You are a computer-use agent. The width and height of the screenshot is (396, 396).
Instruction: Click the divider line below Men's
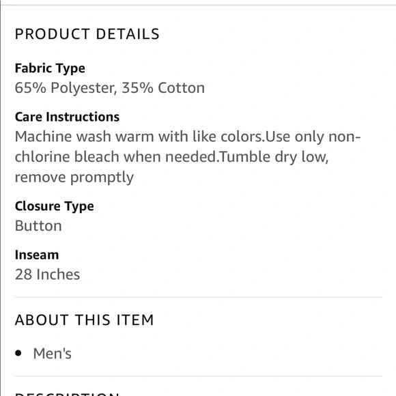click(198, 377)
